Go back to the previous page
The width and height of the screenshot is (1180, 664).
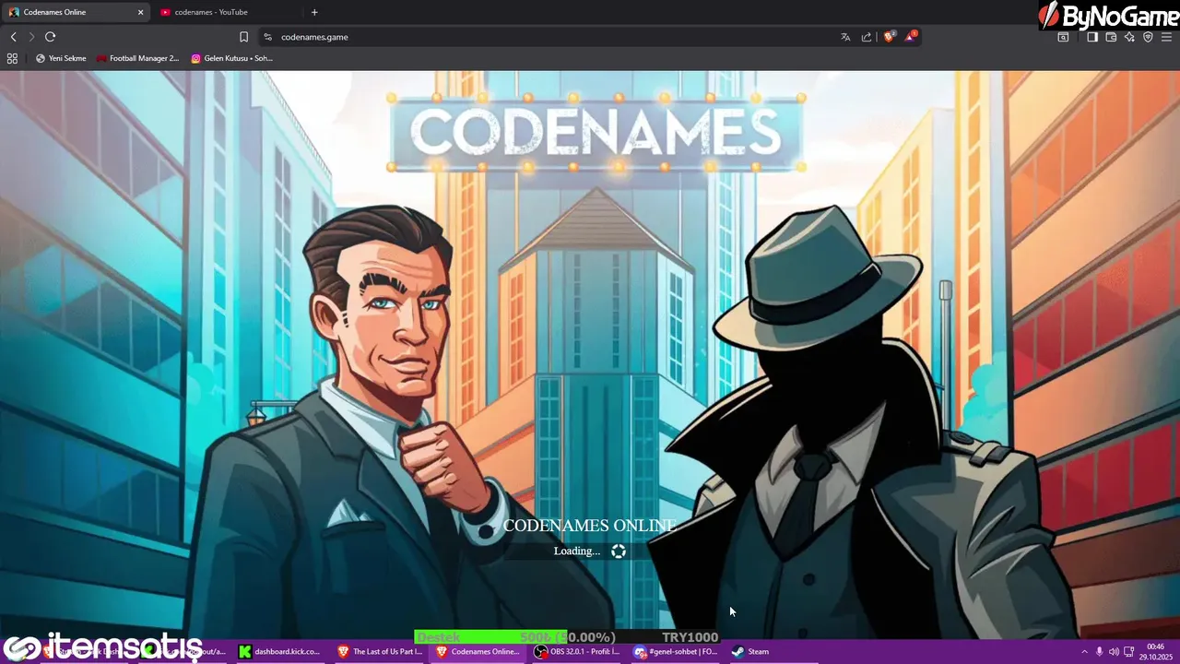point(13,37)
